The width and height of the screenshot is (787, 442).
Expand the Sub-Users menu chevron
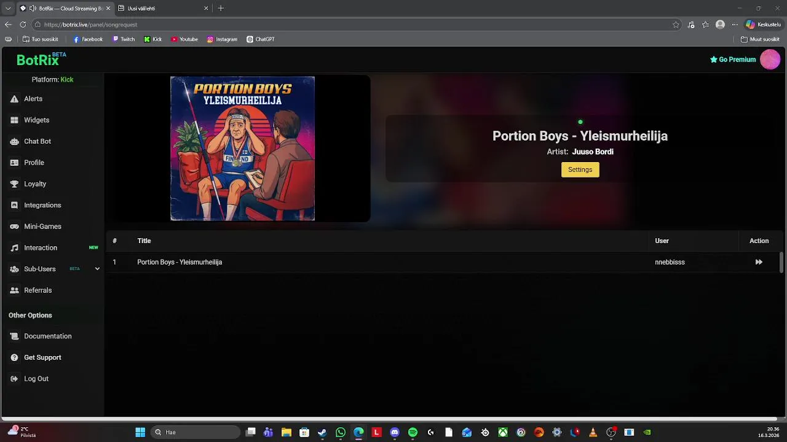click(x=97, y=269)
